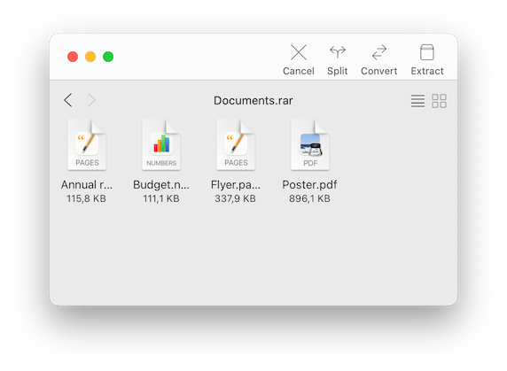Viewport: 507px width, 371px height.
Task: Close the window with red button
Action: pos(73,57)
